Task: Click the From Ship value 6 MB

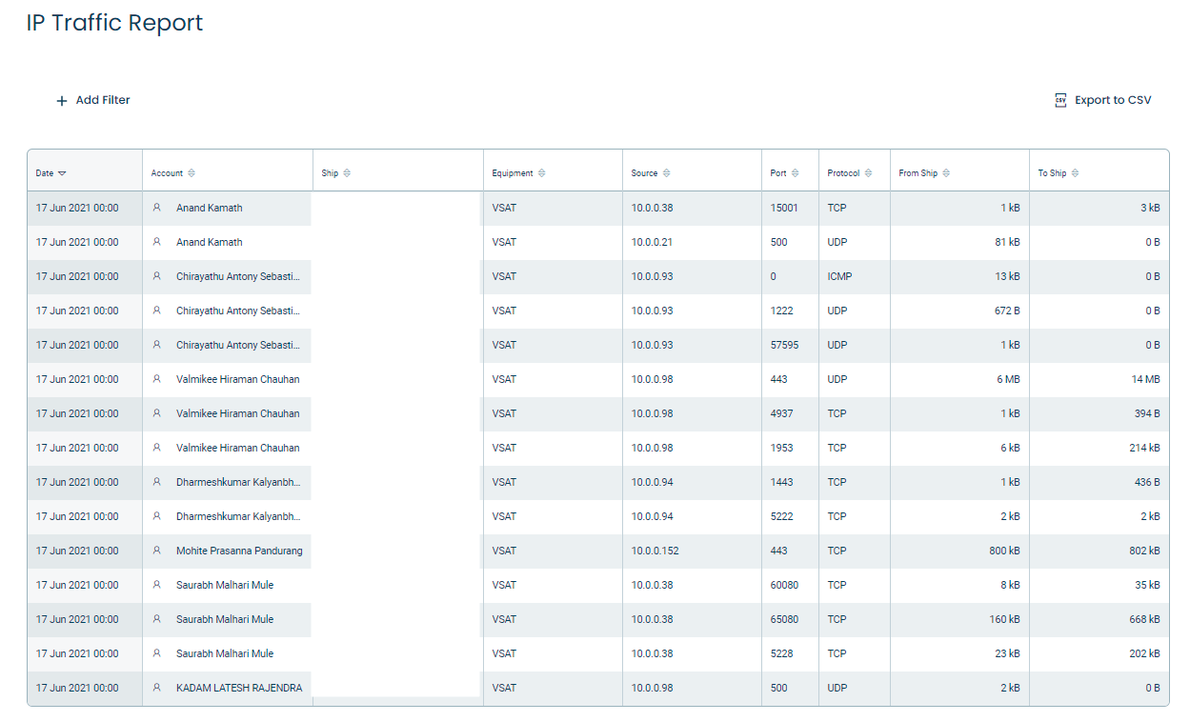Action: click(1008, 379)
